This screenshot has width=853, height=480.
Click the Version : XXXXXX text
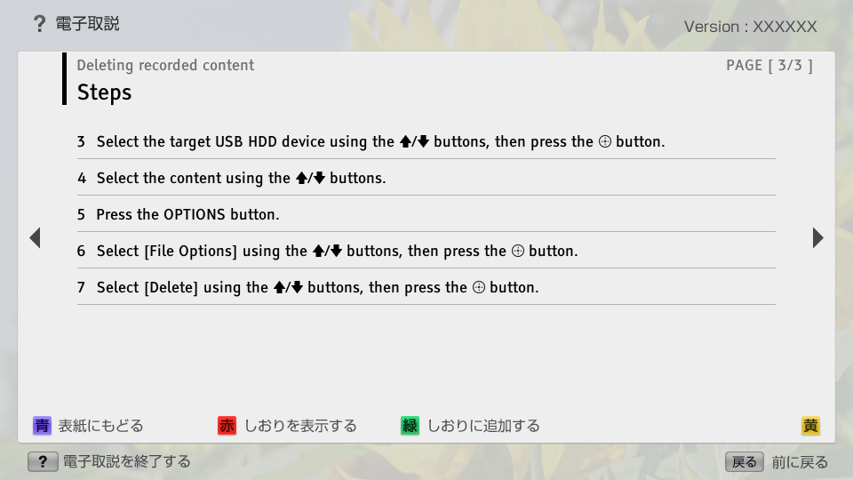[750, 27]
